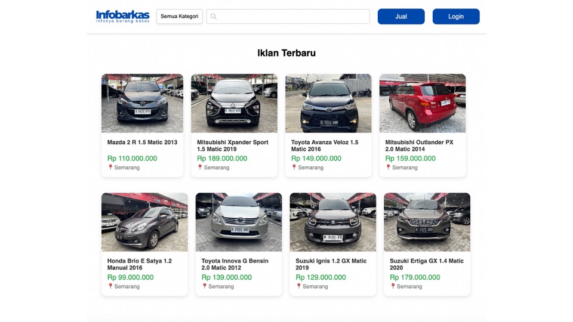Click price Rp 179.000.000
573x322 pixels.
[x=415, y=277]
